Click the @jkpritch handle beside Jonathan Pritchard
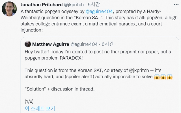 74,5
